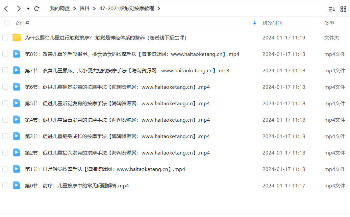
Task: Click mp4文件 type cell of 第0节 row
Action: click(x=335, y=186)
